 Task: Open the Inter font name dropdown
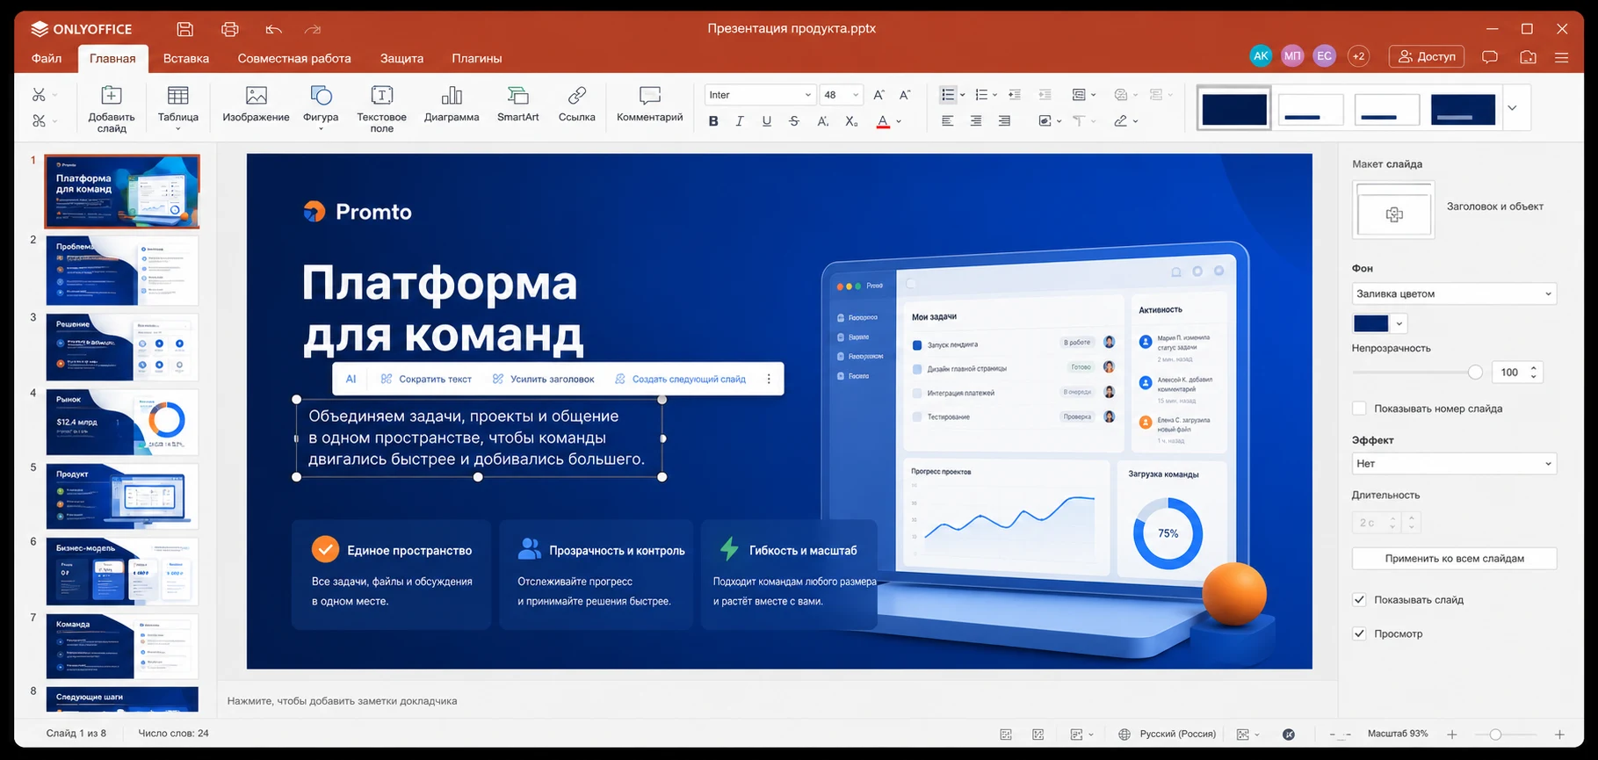(x=760, y=95)
